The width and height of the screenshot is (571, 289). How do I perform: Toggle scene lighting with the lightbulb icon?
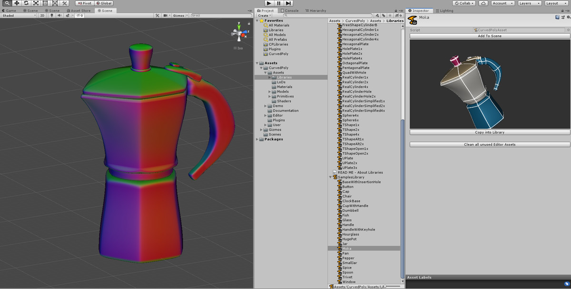pyautogui.click(x=52, y=15)
